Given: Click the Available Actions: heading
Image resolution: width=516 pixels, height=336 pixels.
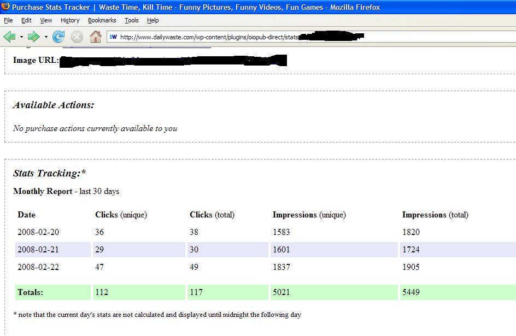Looking at the screenshot, I should tap(54, 105).
